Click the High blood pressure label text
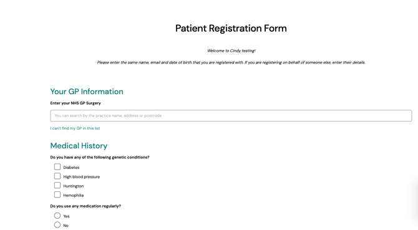This screenshot has width=418, height=230. 81,177
